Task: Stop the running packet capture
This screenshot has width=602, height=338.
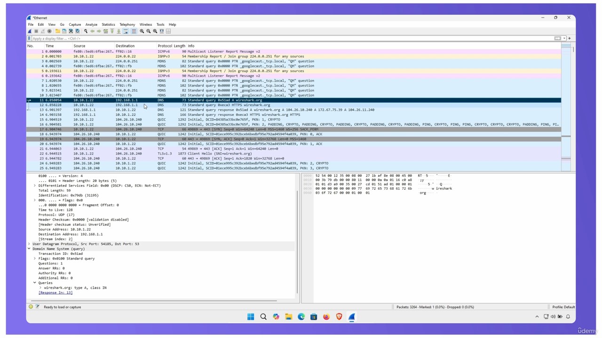Action: (36, 31)
